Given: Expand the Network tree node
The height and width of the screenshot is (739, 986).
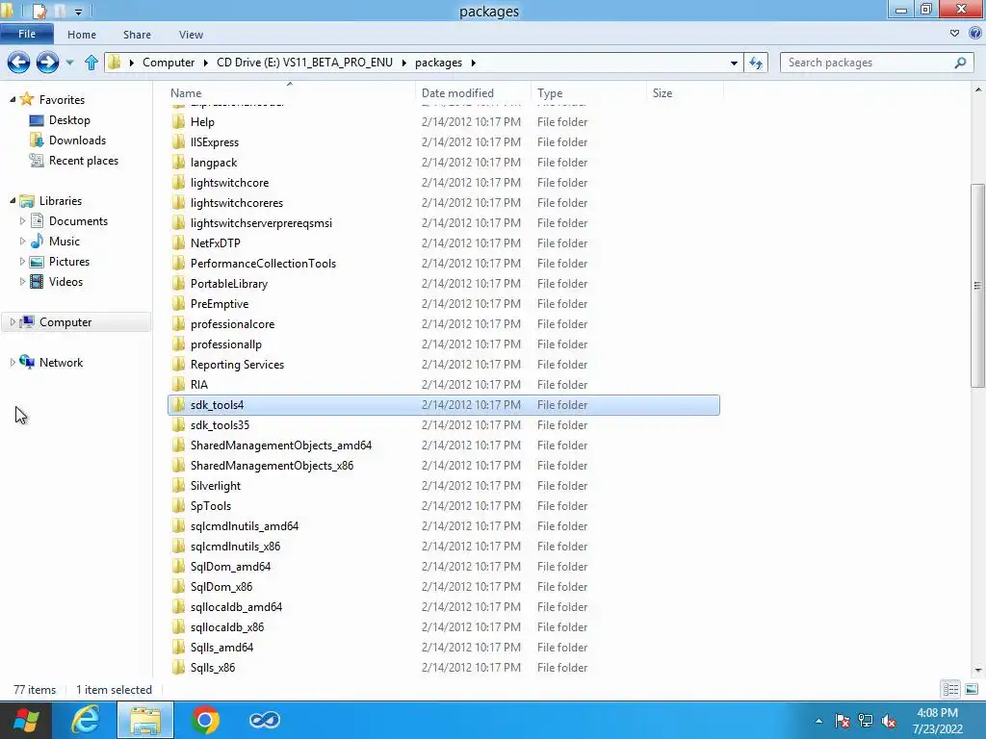Looking at the screenshot, I should tap(13, 363).
